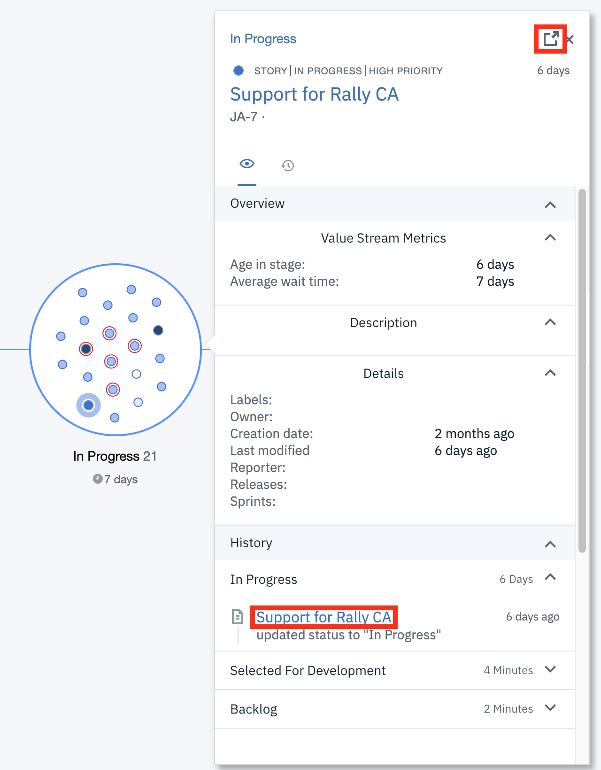Screen dimensions: 601x770
Task: Collapse the In Progress history entry
Action: tap(550, 578)
